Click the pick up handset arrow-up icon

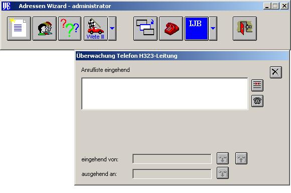(x=241, y=158)
